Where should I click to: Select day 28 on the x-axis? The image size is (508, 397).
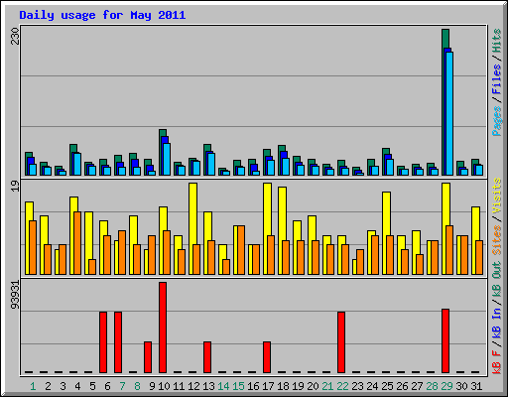(432, 386)
